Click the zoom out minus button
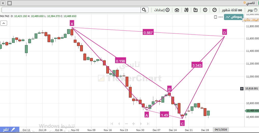The height and width of the screenshot is (133, 259). point(126,124)
